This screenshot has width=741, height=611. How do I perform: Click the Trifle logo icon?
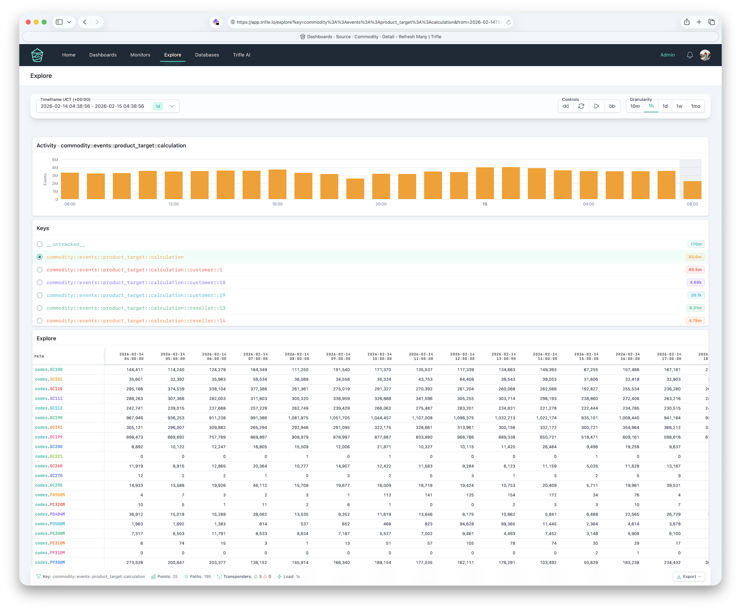click(x=37, y=55)
